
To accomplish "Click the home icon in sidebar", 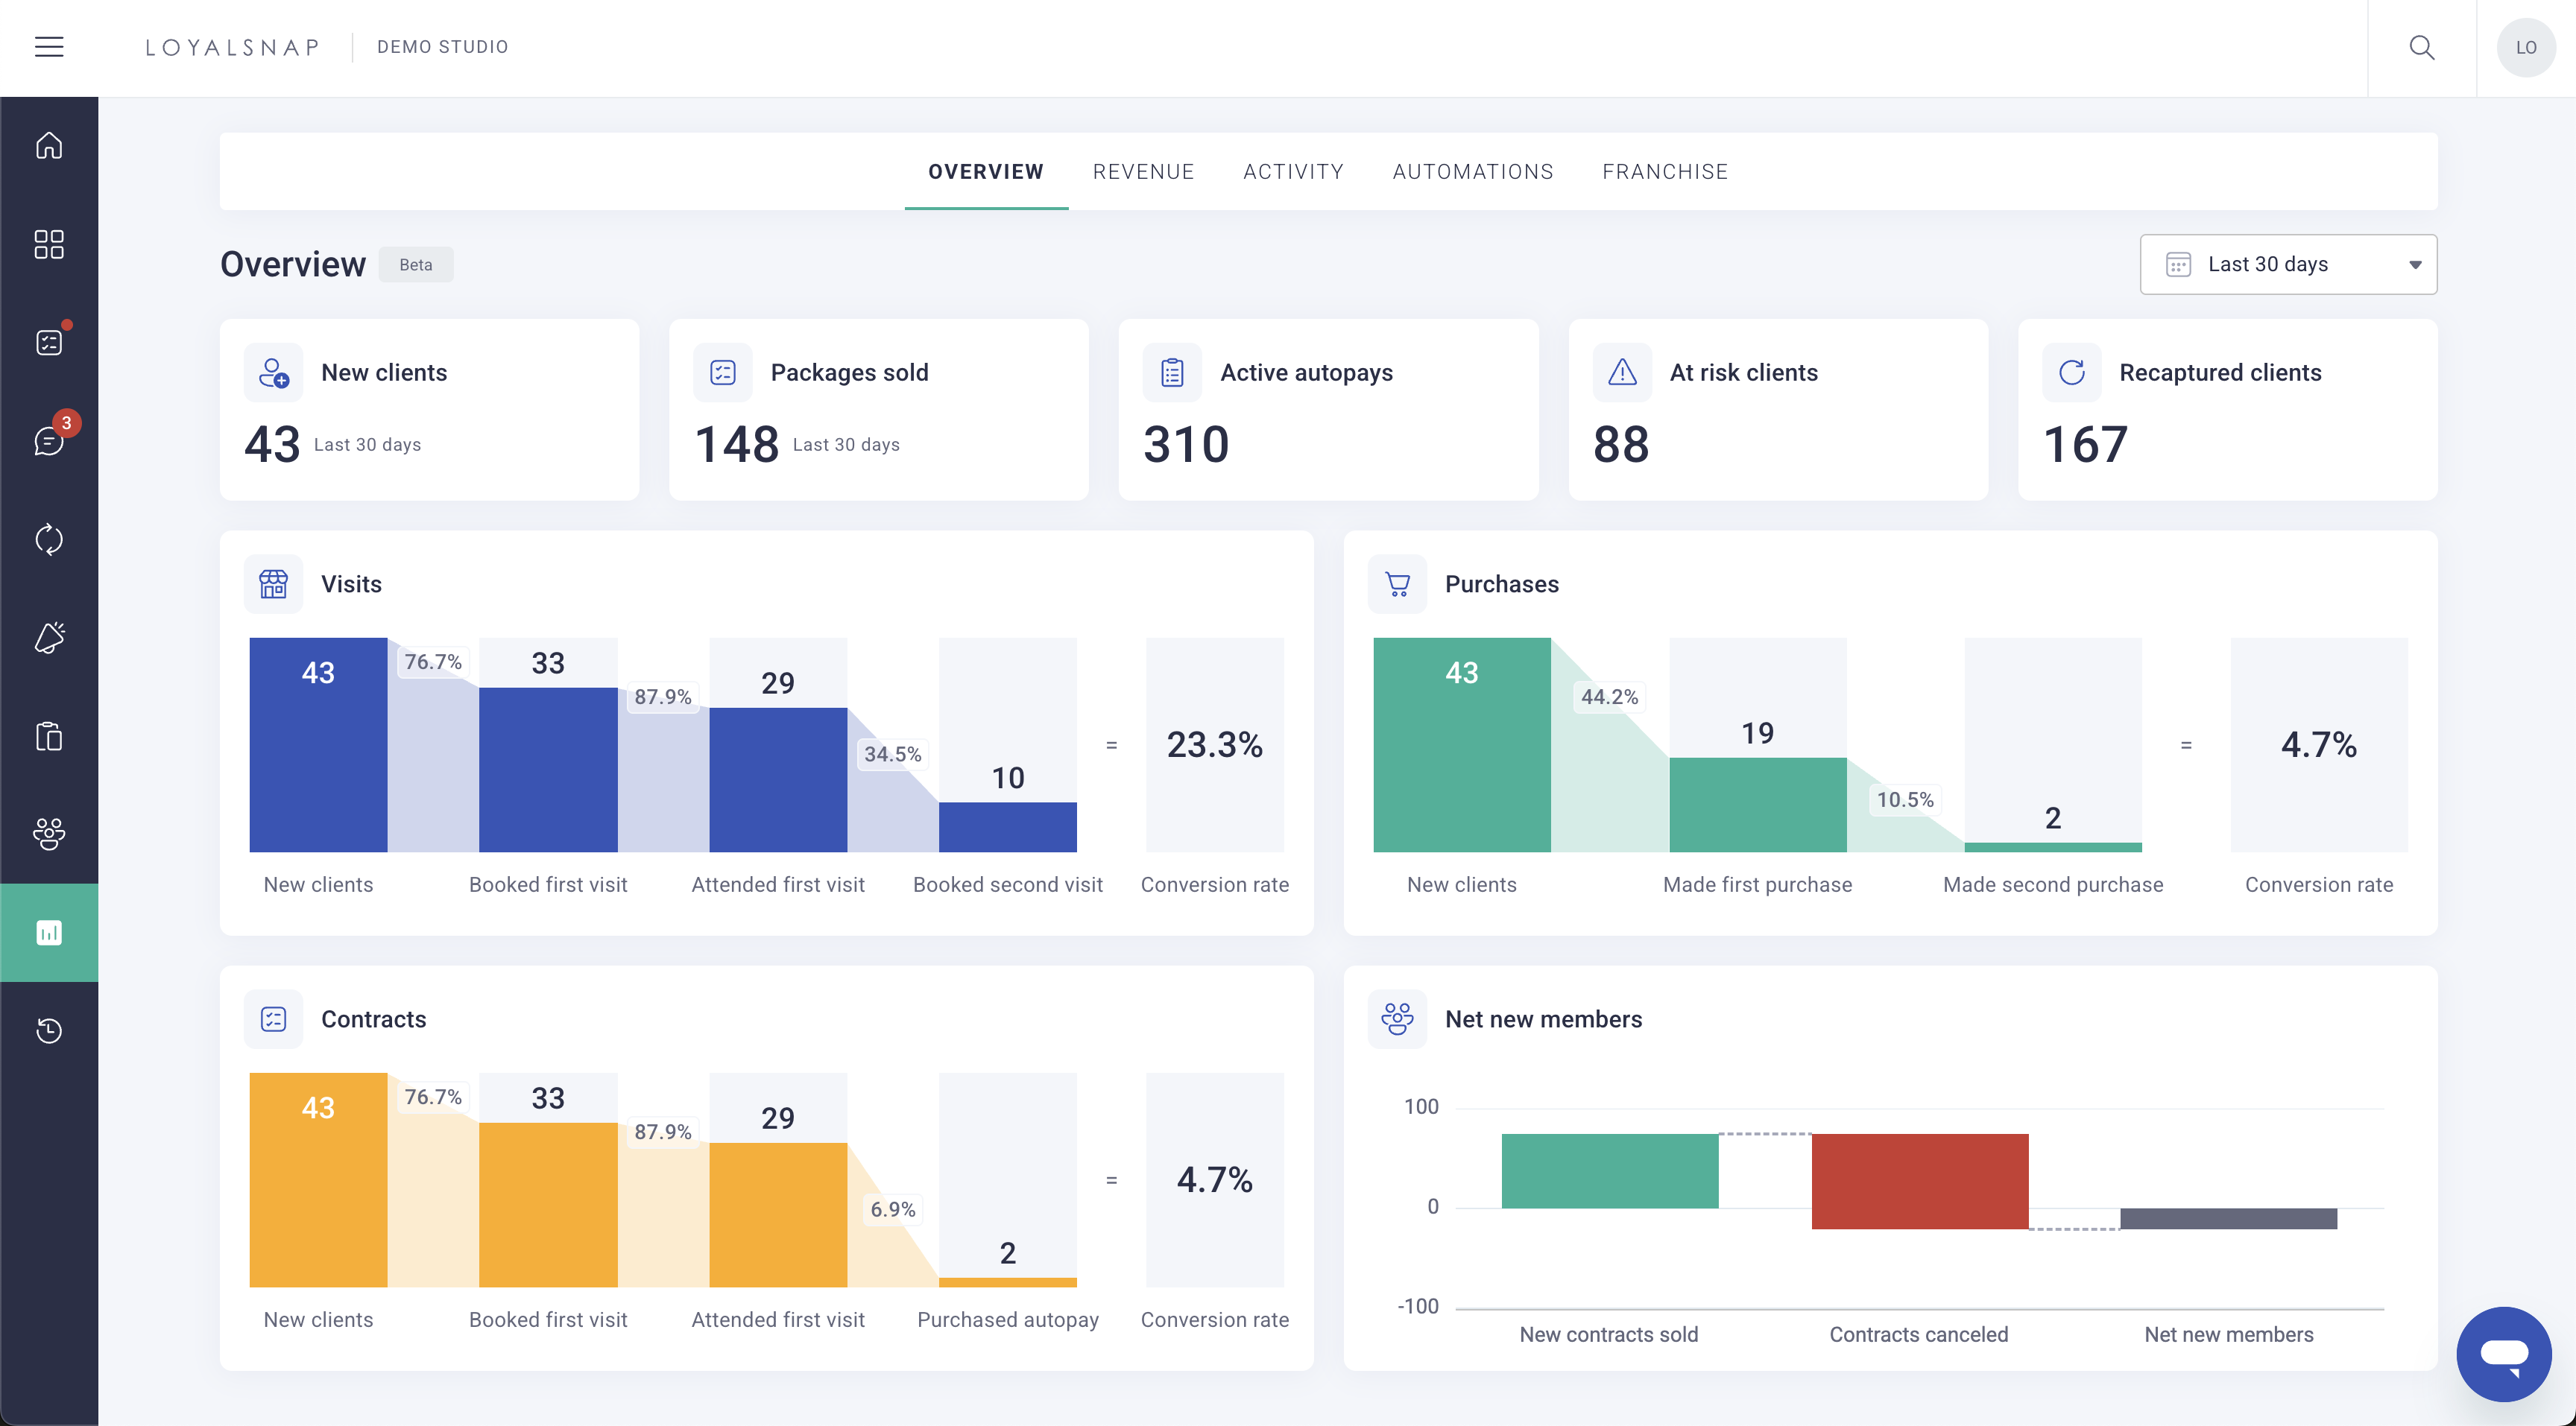I will (x=49, y=146).
